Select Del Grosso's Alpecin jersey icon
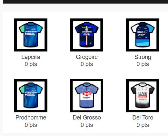 tap(87, 96)
